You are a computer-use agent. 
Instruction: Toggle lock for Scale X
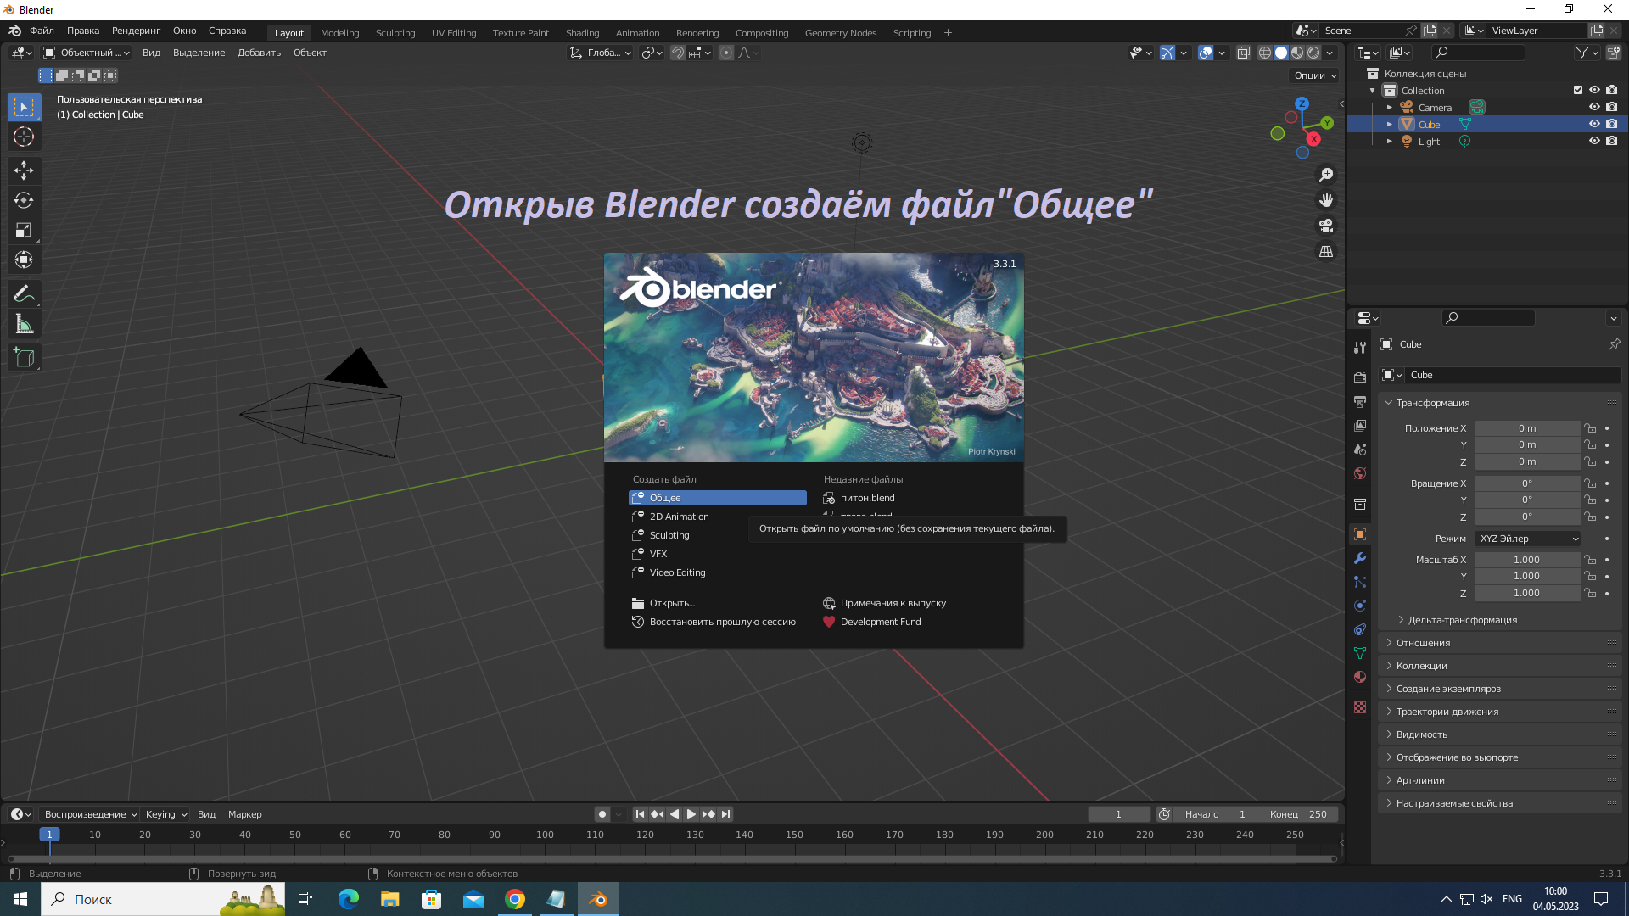pos(1591,560)
